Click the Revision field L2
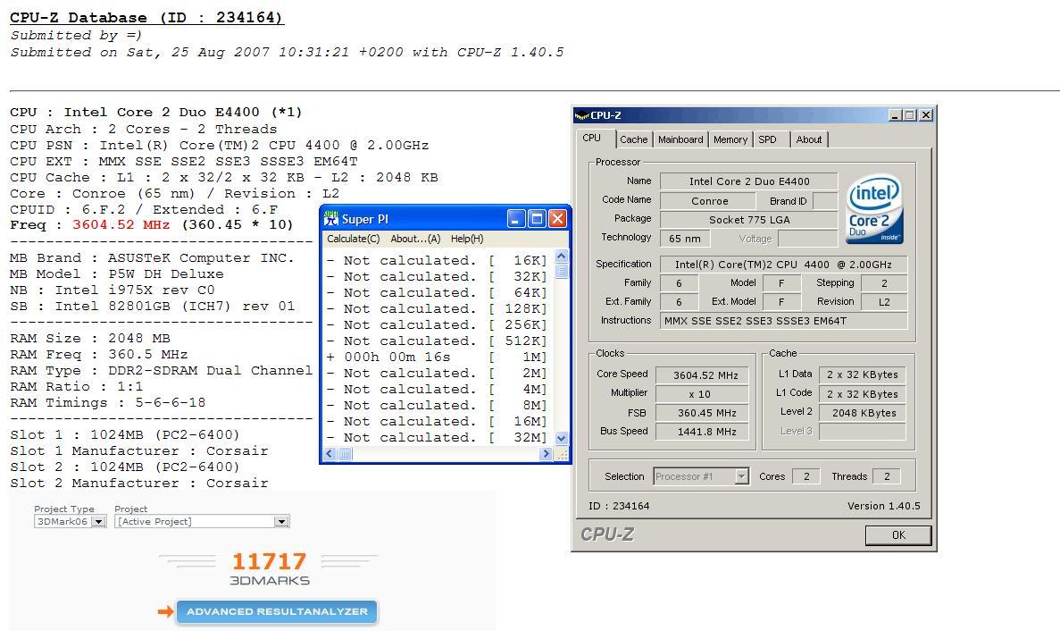This screenshot has height=631, width=1060. click(884, 301)
